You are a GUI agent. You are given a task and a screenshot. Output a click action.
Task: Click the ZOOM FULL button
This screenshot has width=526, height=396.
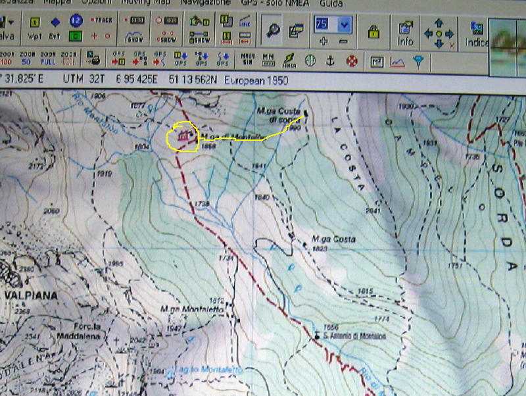click(x=48, y=59)
